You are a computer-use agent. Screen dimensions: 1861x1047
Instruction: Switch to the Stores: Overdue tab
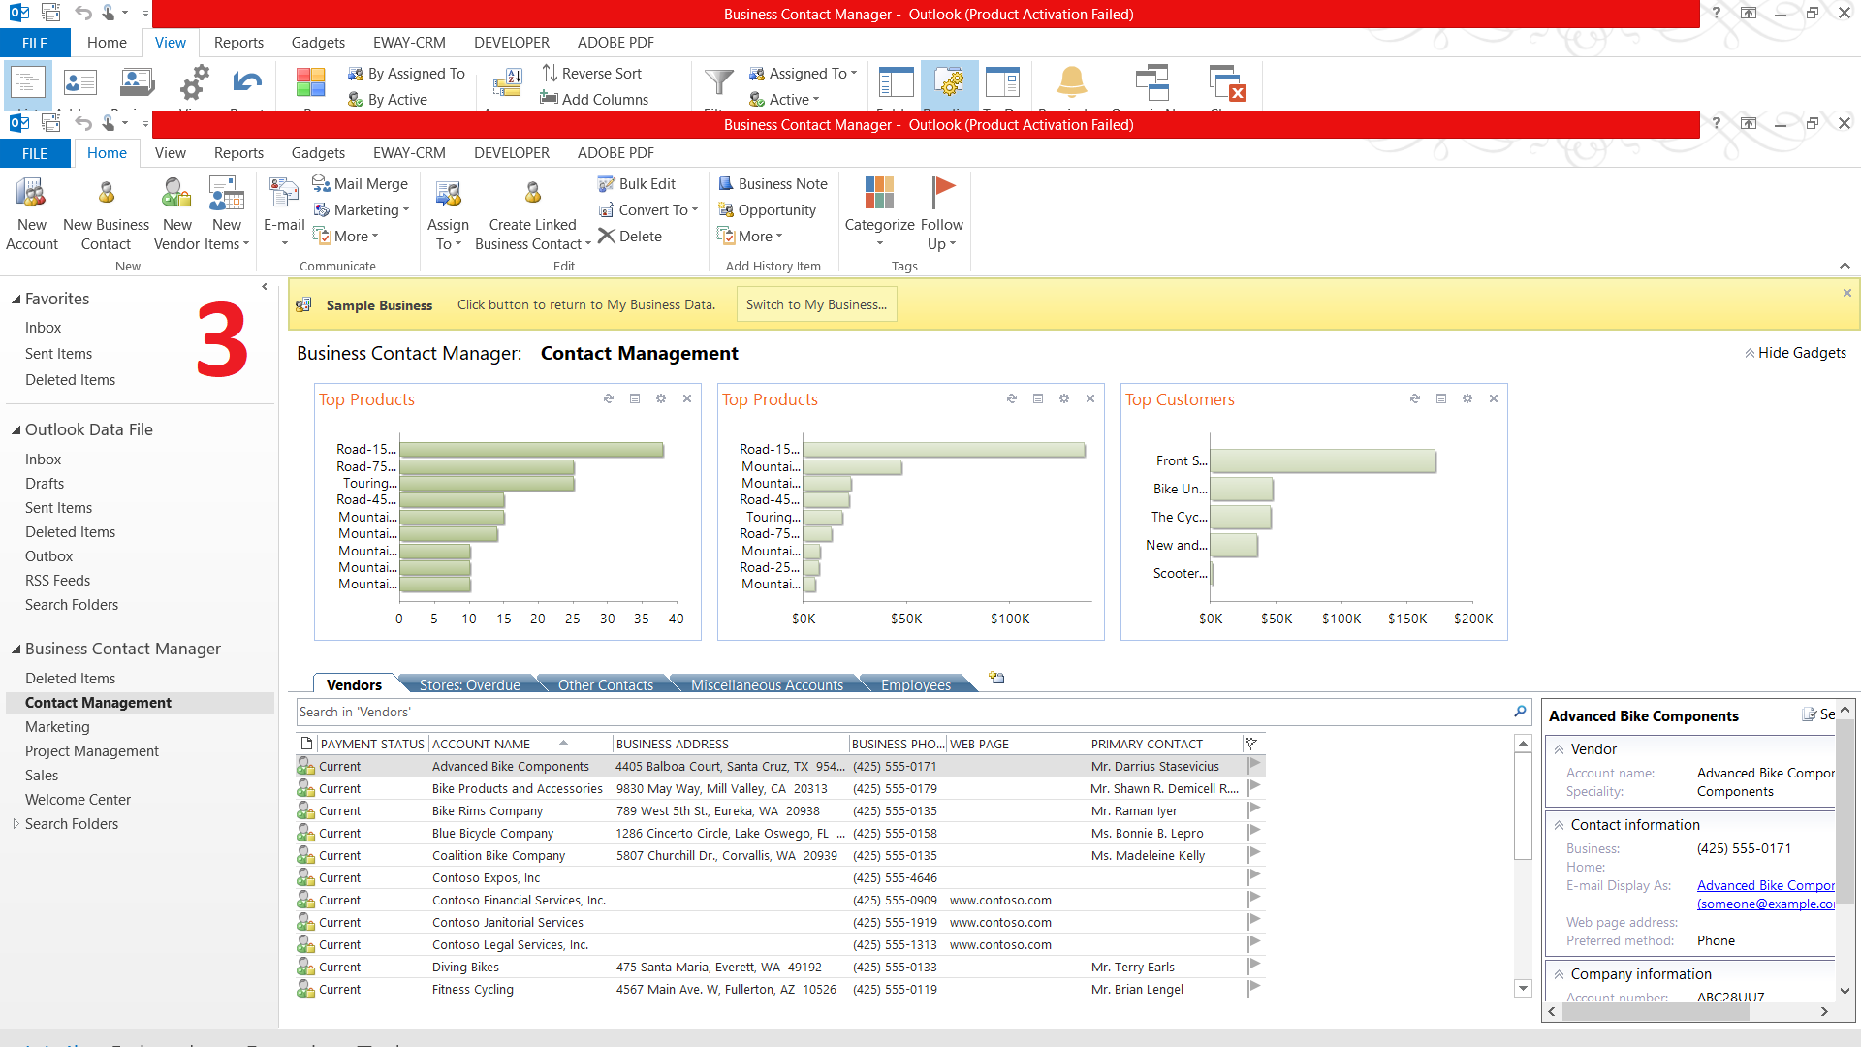tap(469, 684)
